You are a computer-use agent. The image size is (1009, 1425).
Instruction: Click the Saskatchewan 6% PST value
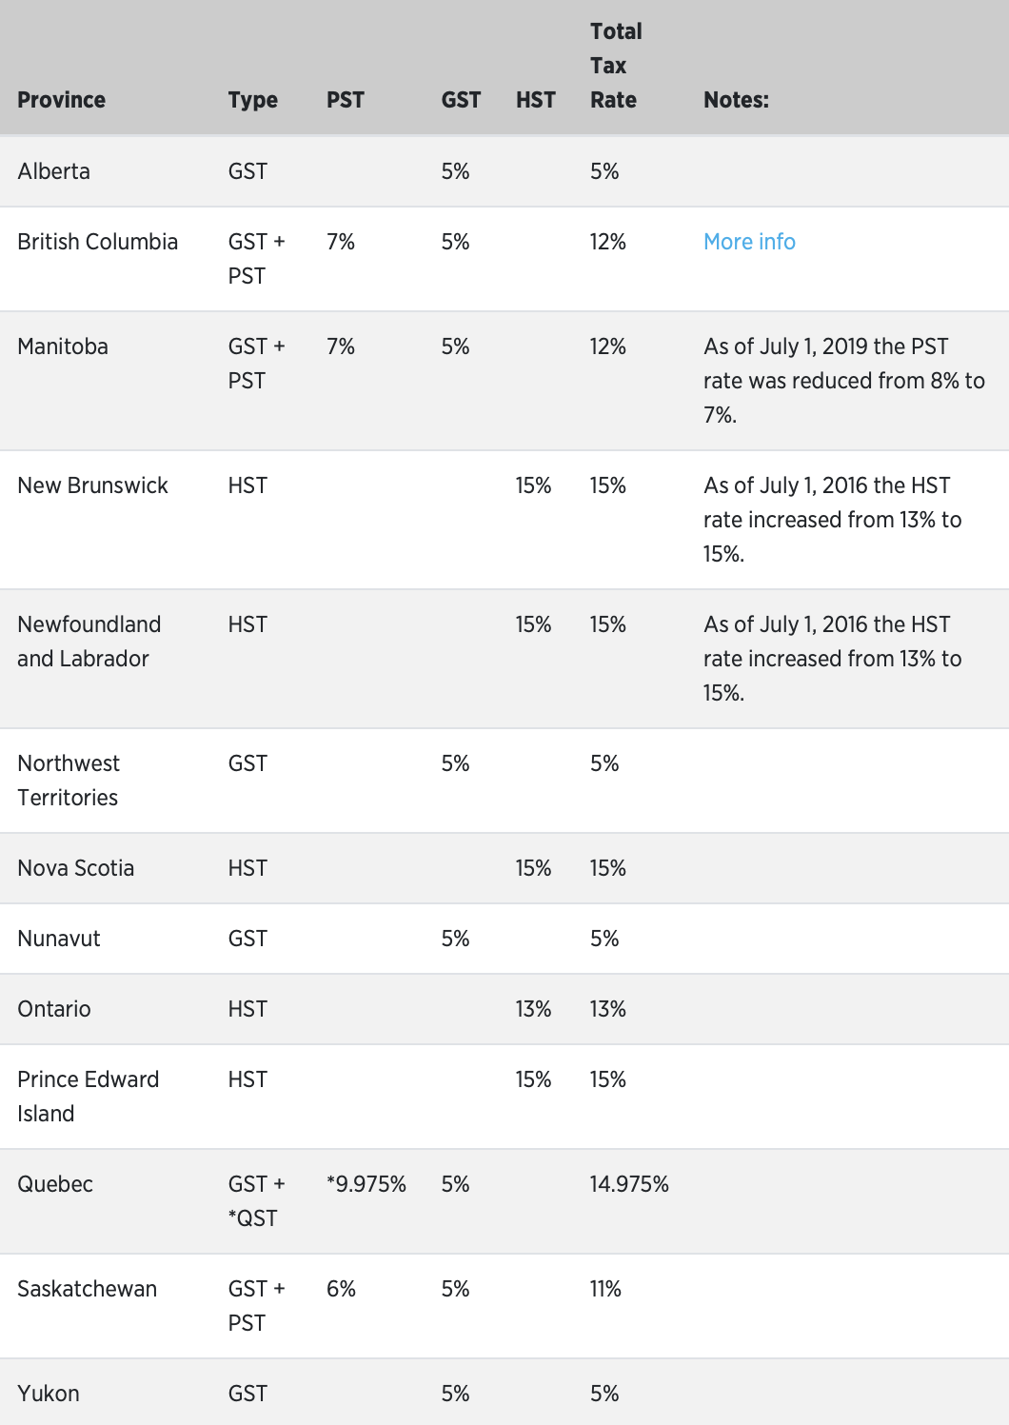pos(341,1289)
